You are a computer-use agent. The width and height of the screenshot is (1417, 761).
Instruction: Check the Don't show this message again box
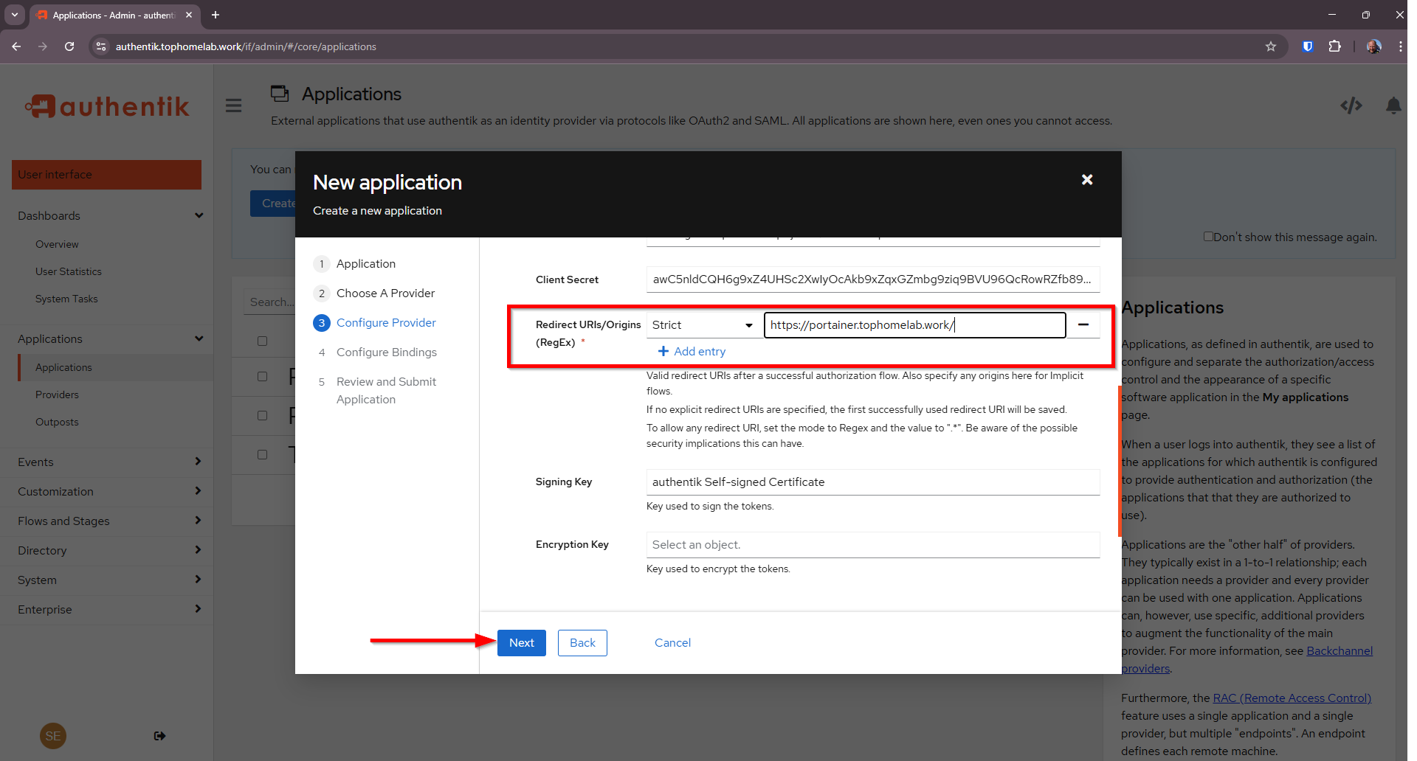click(1208, 237)
